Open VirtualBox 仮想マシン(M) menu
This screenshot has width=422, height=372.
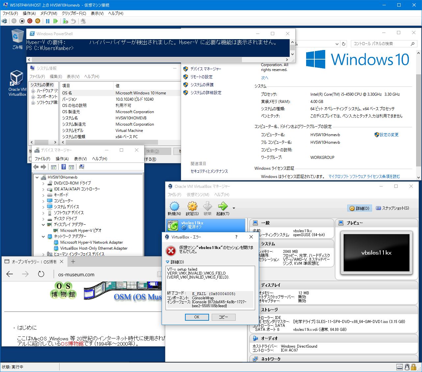coord(198,195)
